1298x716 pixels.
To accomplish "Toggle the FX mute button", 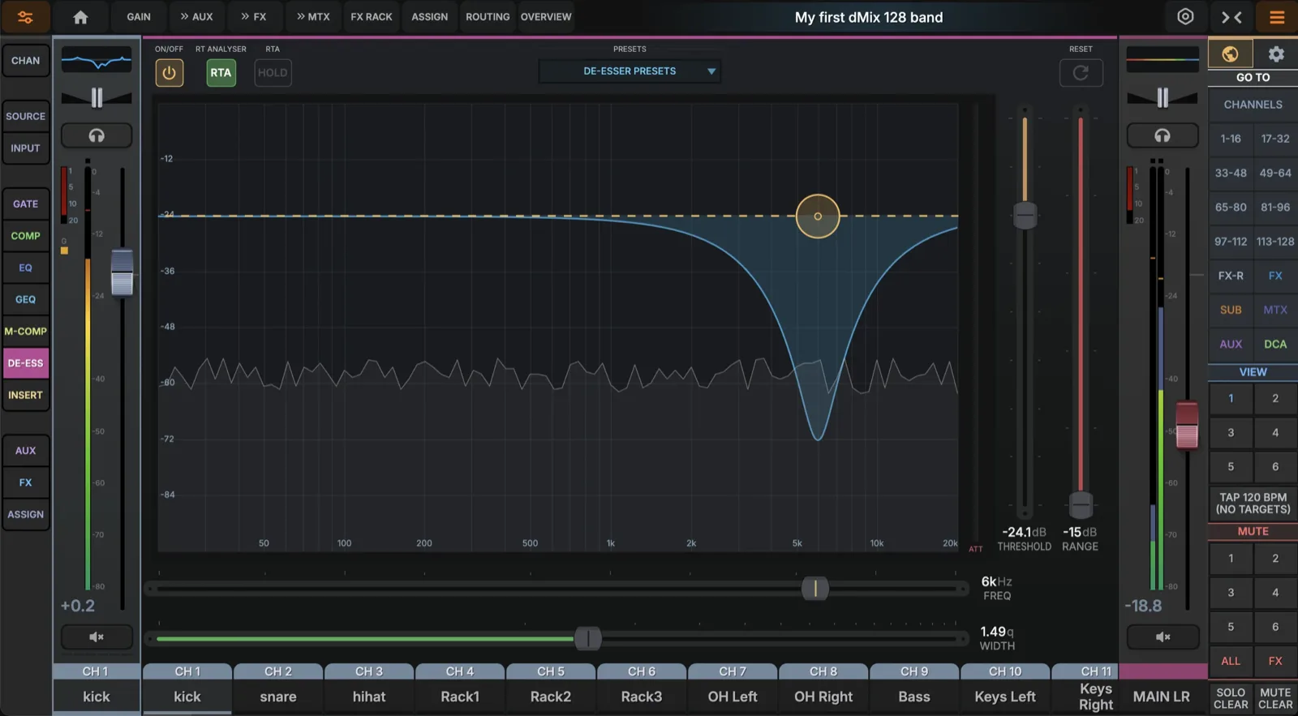I will click(x=1275, y=661).
